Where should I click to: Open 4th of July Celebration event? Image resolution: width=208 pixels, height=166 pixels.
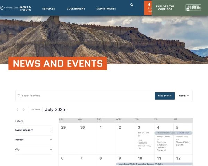tap(163, 146)
